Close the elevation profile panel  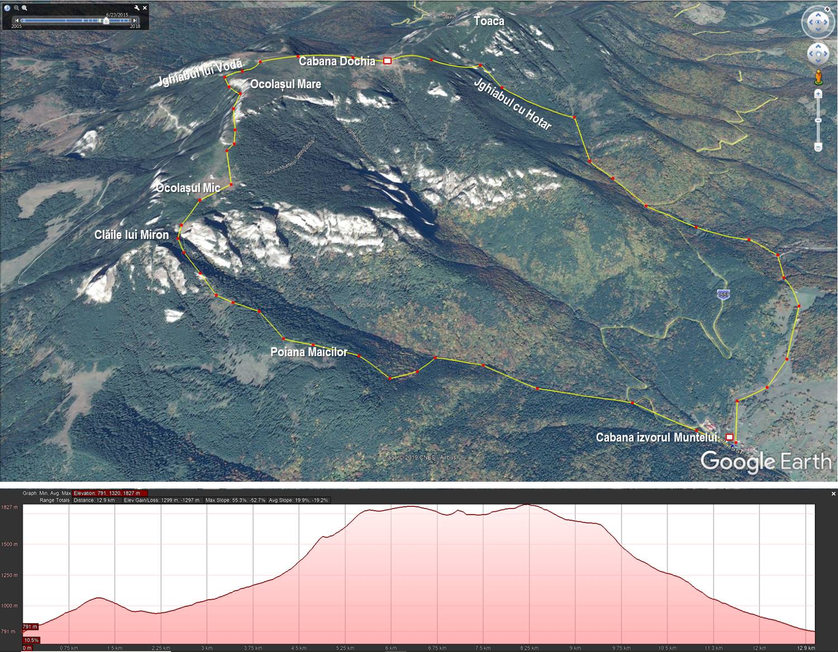[x=833, y=493]
